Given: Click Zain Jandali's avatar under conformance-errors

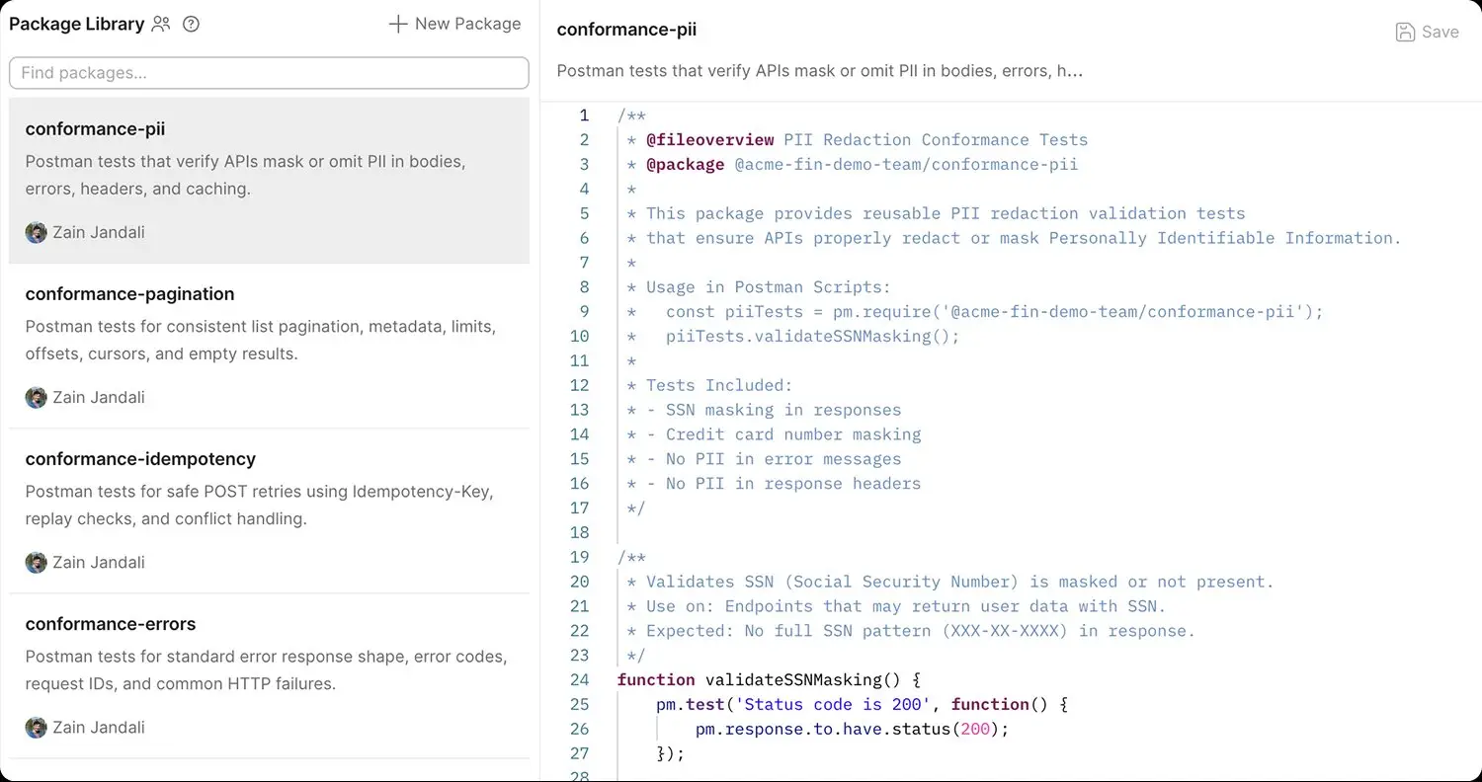Looking at the screenshot, I should coord(37,728).
